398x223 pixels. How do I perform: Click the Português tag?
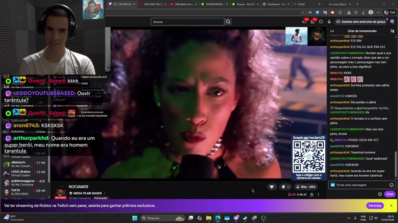100,198
